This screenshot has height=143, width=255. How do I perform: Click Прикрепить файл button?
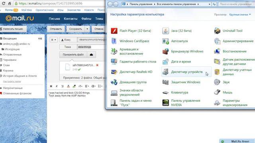73,55
